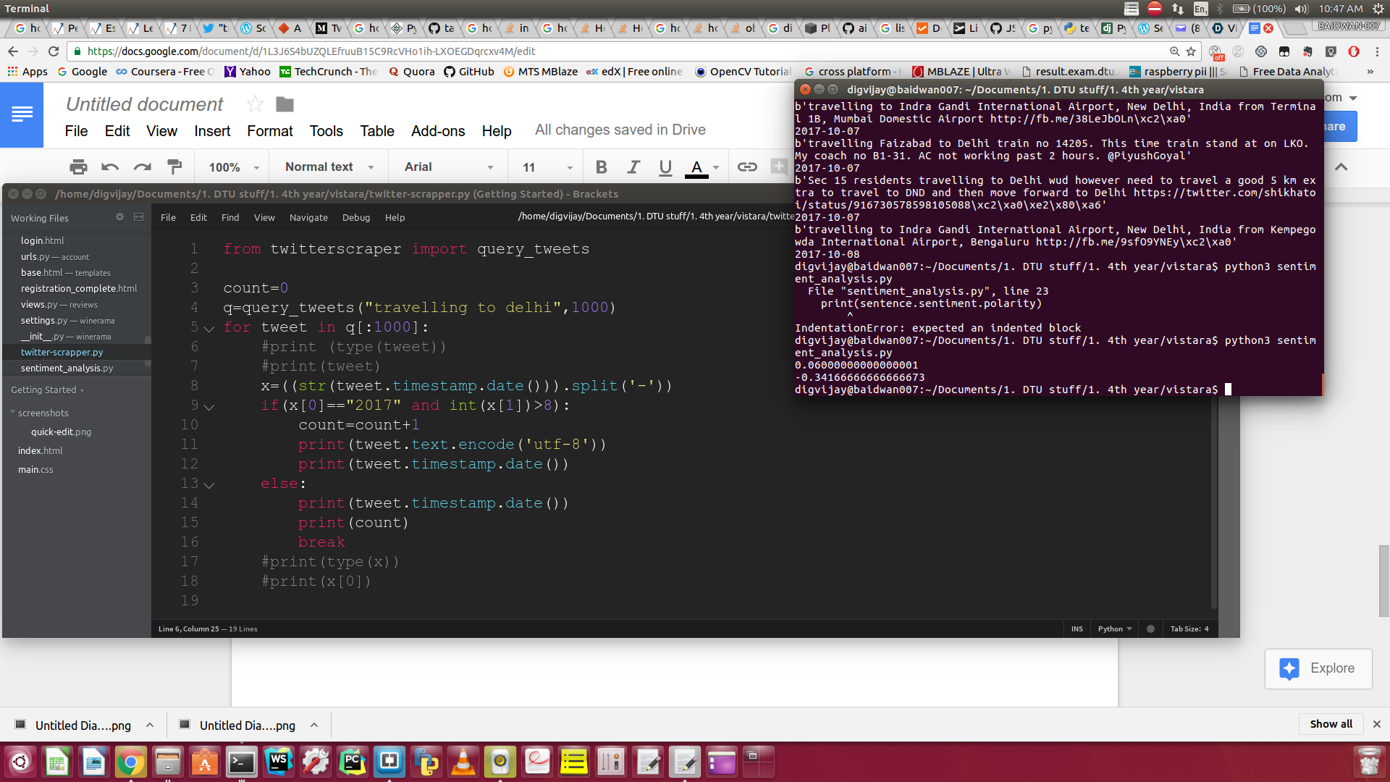The height and width of the screenshot is (782, 1390).
Task: Toggle bold formatting in Docs toolbar
Action: 601,167
